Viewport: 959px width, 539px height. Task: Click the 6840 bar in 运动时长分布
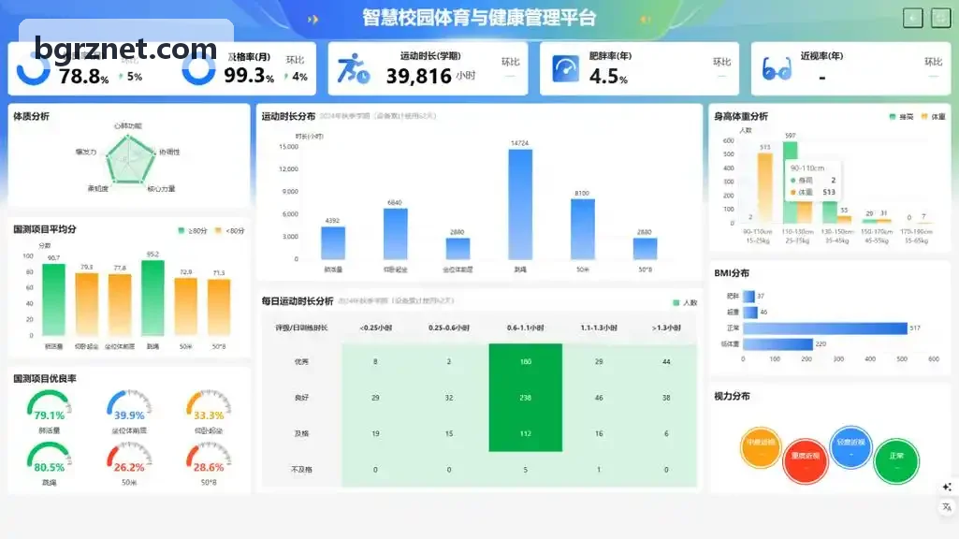395,234
